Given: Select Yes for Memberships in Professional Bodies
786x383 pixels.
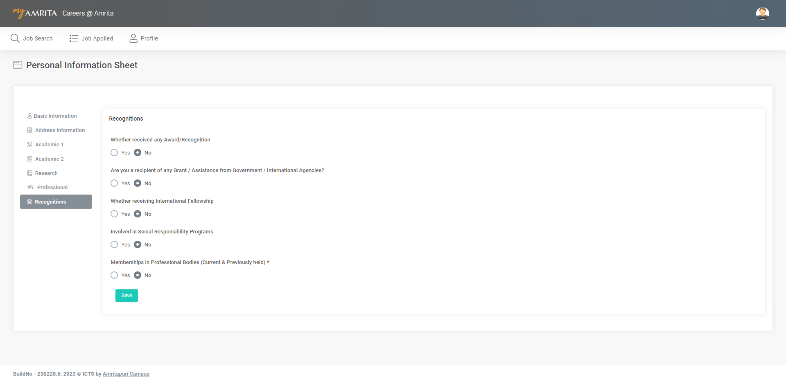Looking at the screenshot, I should (114, 275).
